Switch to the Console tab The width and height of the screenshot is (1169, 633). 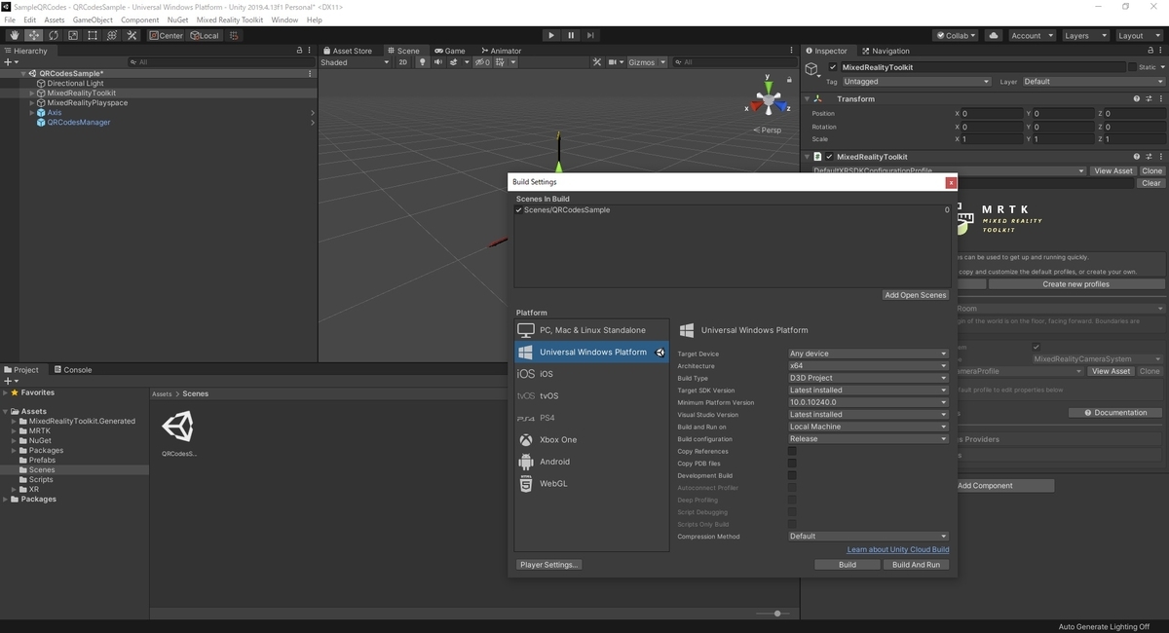click(73, 370)
